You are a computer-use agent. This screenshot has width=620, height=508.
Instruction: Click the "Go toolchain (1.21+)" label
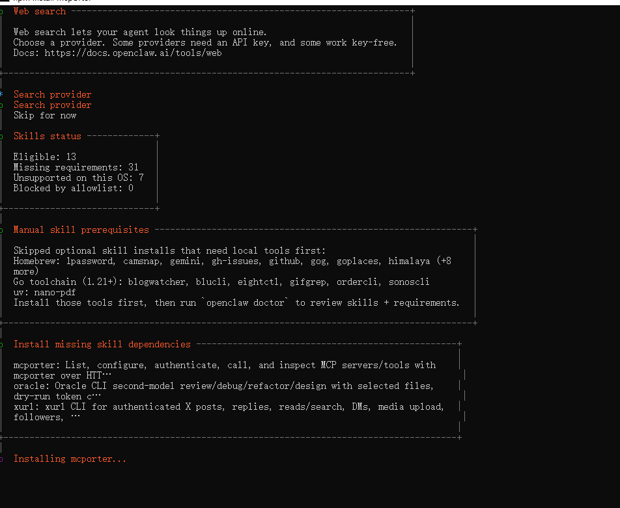coord(65,282)
